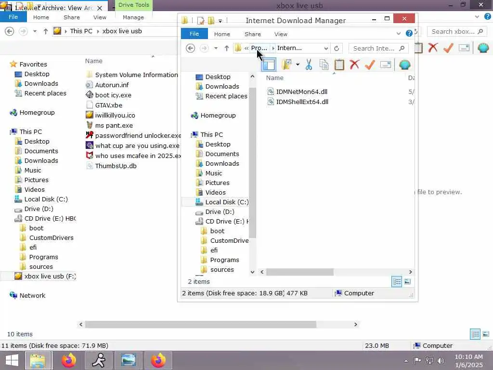Open File menu in xbox live usb window
This screenshot has height=370, width=493.
pos(13,17)
